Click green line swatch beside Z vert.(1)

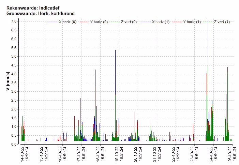208,22
